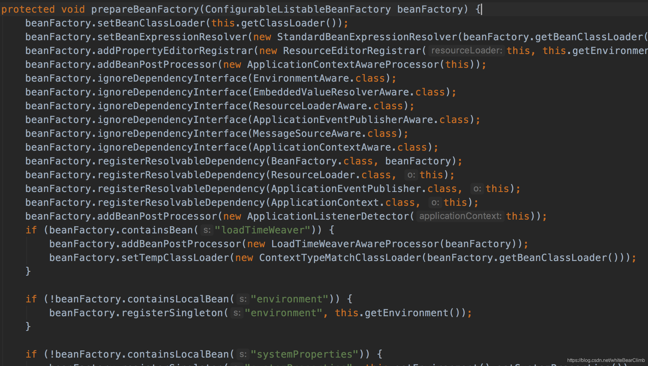Viewport: 648px width, 366px height.
Task: Click setBeanExpressionResolver method call
Action: coord(172,37)
